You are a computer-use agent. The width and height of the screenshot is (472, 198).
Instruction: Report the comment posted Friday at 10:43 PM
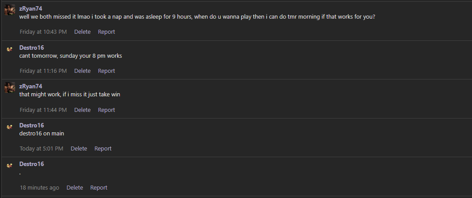[106, 32]
